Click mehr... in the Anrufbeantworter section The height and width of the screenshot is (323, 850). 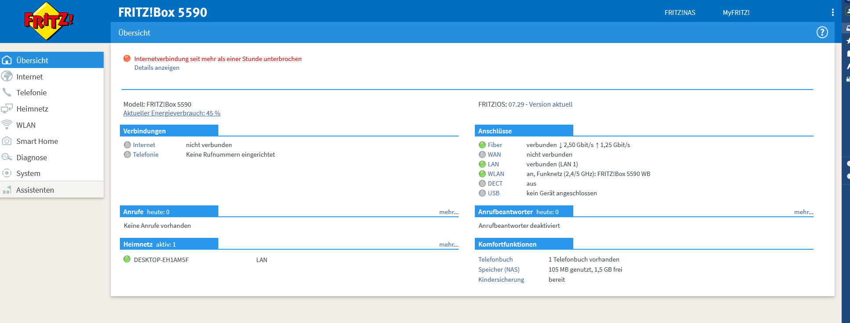(804, 212)
